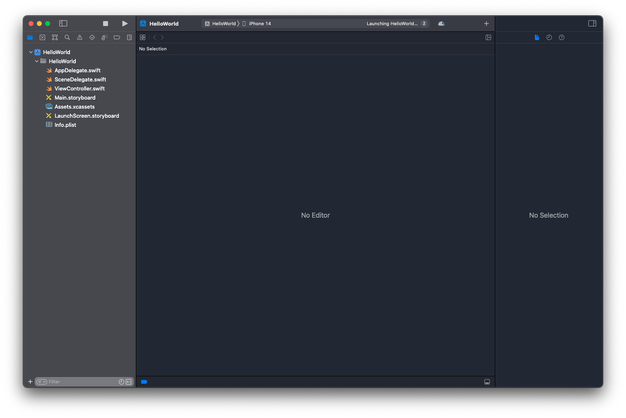Open the related items grid menu
This screenshot has height=418, width=626.
click(x=142, y=38)
